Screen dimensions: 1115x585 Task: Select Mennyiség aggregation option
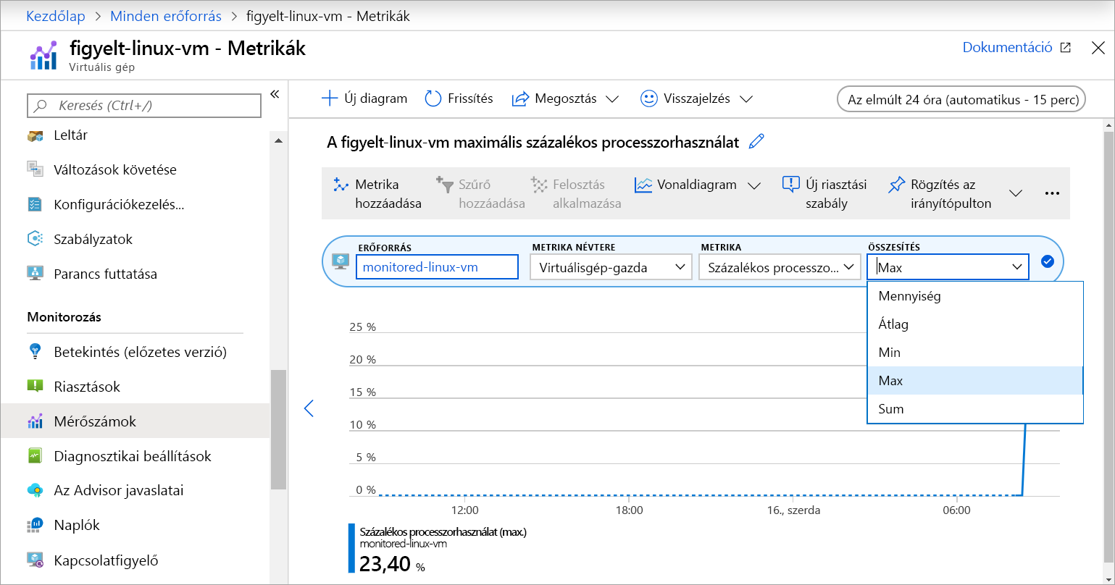click(975, 296)
